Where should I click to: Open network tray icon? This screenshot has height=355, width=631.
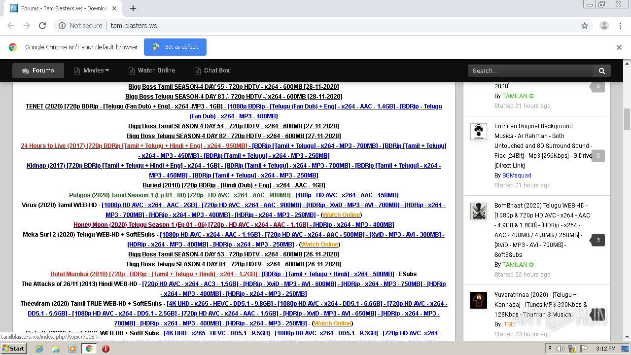[x=572, y=349]
